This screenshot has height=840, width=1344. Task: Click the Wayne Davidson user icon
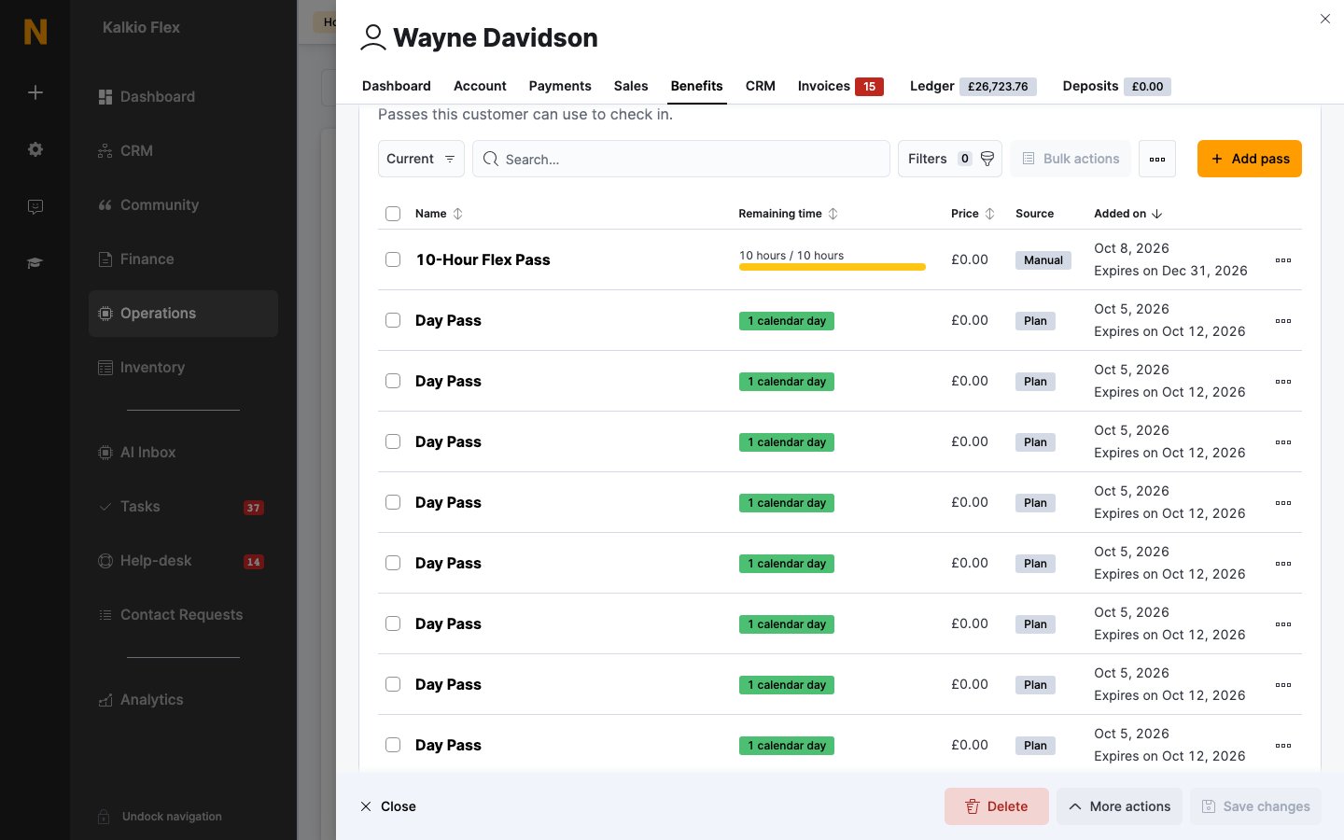click(373, 37)
